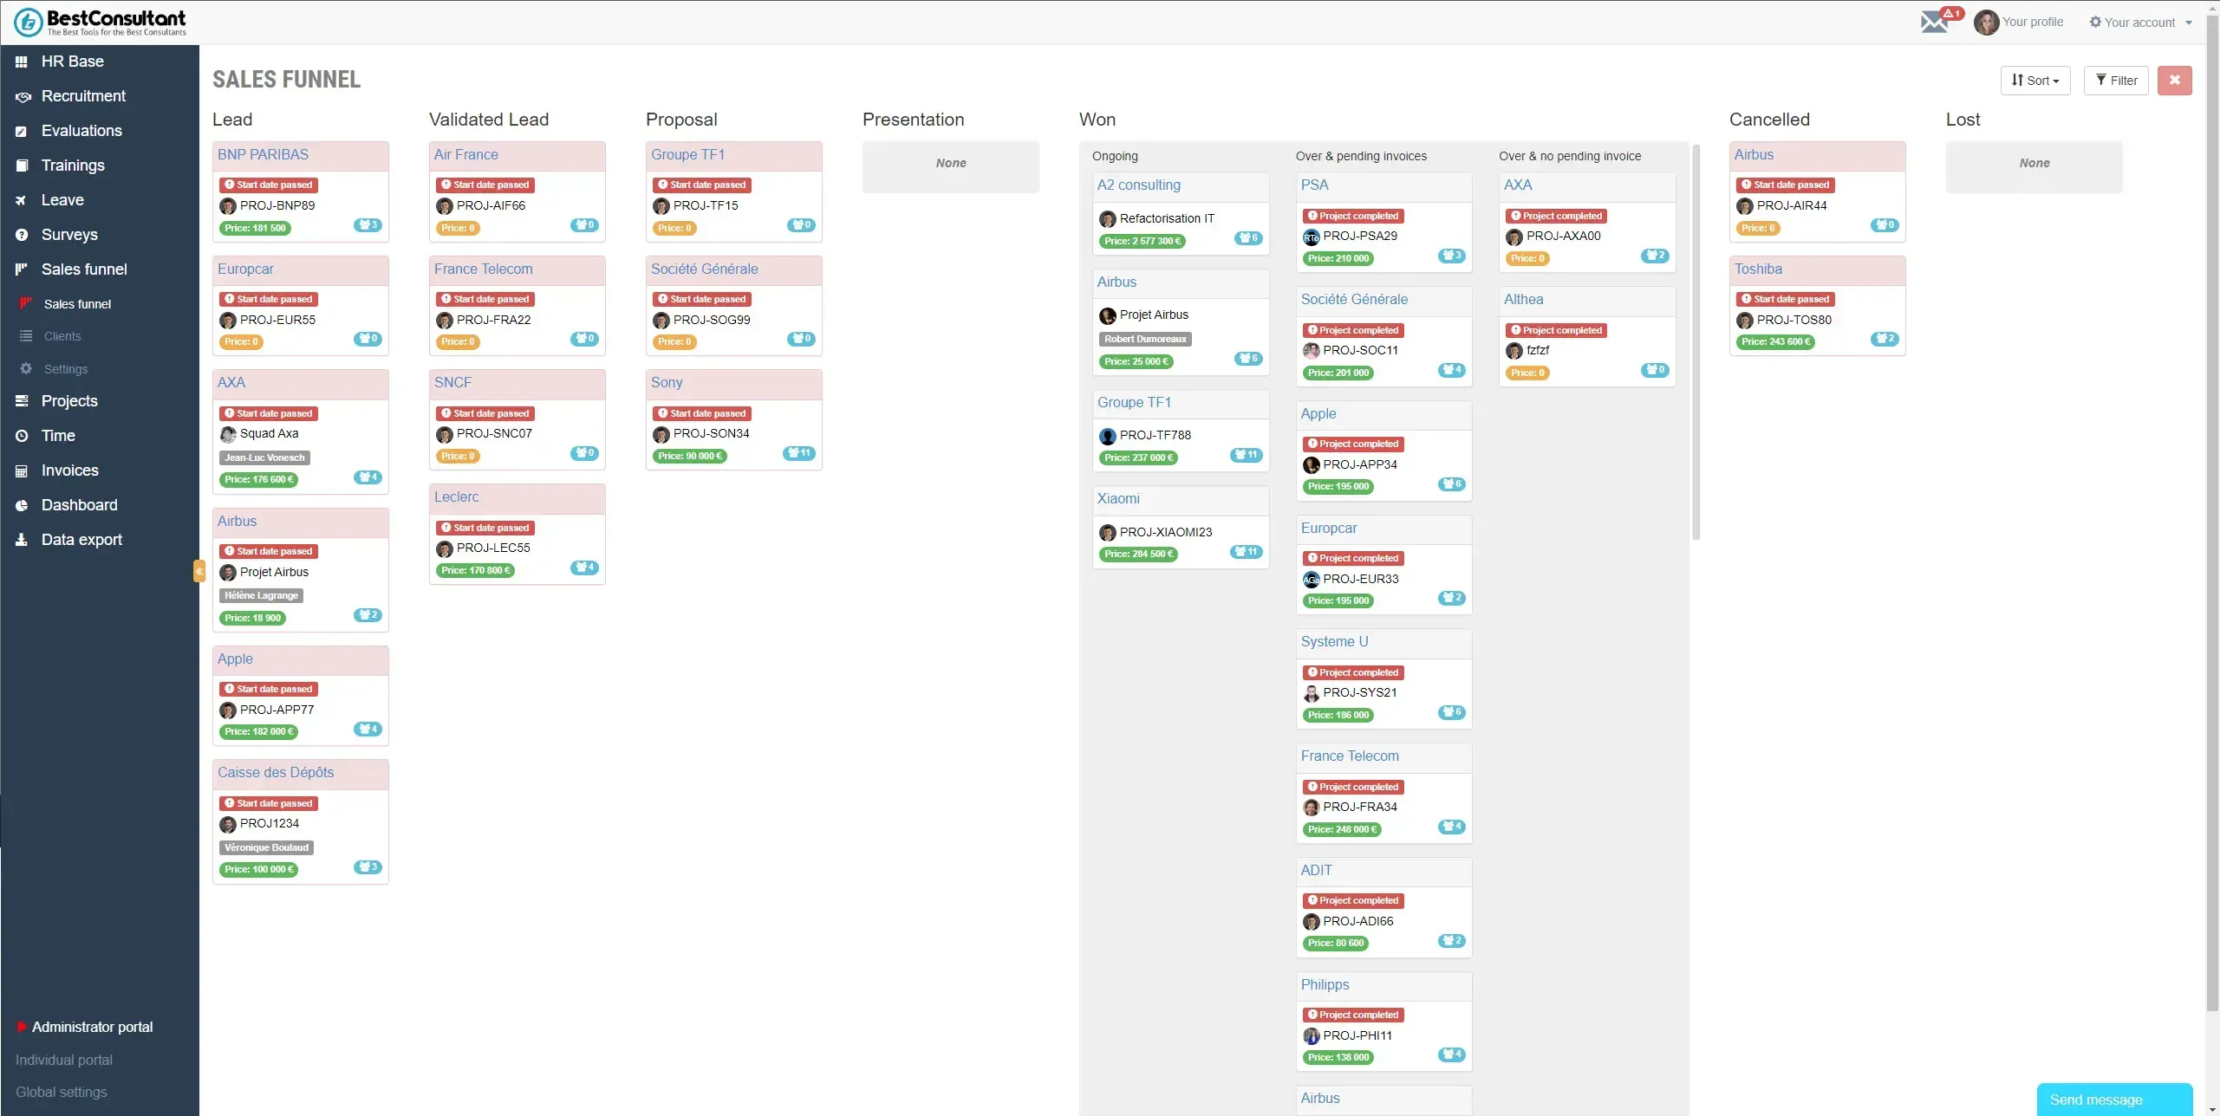Image resolution: width=2220 pixels, height=1116 pixels.
Task: Click the Won column inner scrollbar
Action: tap(1696, 342)
